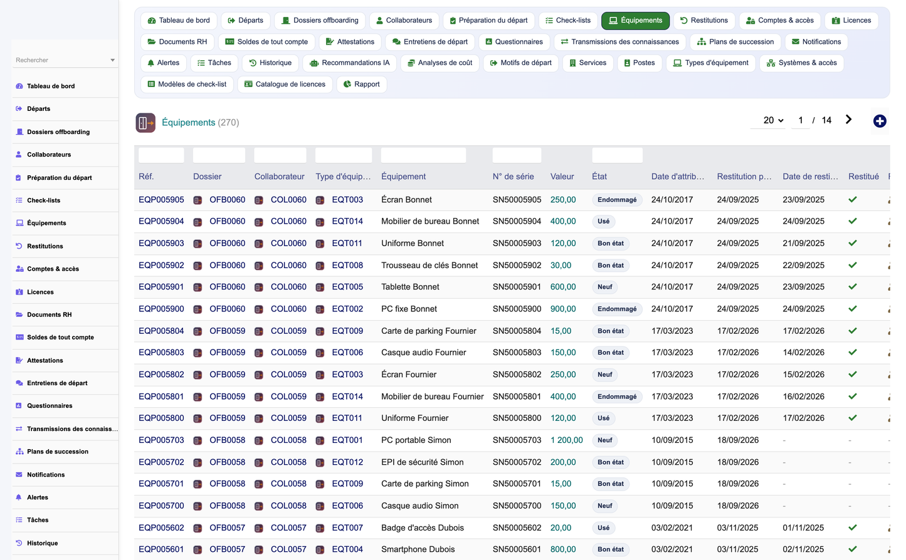Open reference link EQP005703
The height and width of the screenshot is (560, 906).
point(161,440)
